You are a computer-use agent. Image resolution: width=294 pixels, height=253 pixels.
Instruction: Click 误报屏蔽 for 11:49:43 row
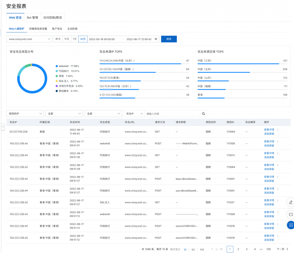coord(269,134)
